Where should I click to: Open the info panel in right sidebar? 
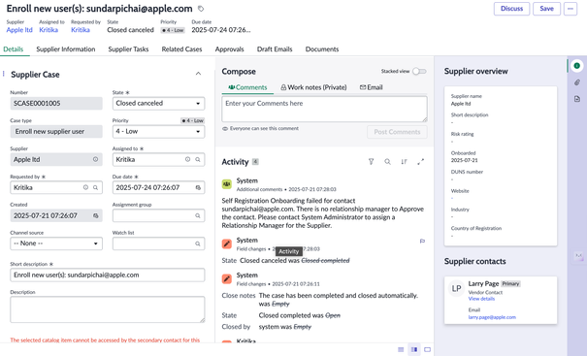coord(577,66)
